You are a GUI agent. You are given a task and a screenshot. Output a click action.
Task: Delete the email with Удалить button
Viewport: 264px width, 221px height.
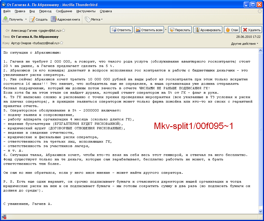251,30
